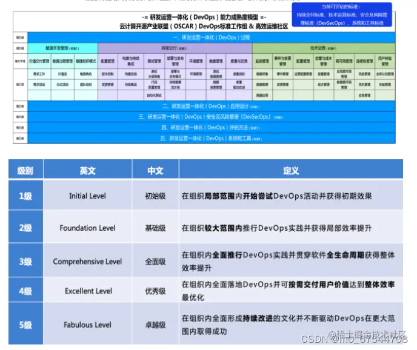Image resolution: width=417 pixels, height=350 pixels.
Task: Click 配置管理 under the purple 持续交付 section
Action: [108, 61]
